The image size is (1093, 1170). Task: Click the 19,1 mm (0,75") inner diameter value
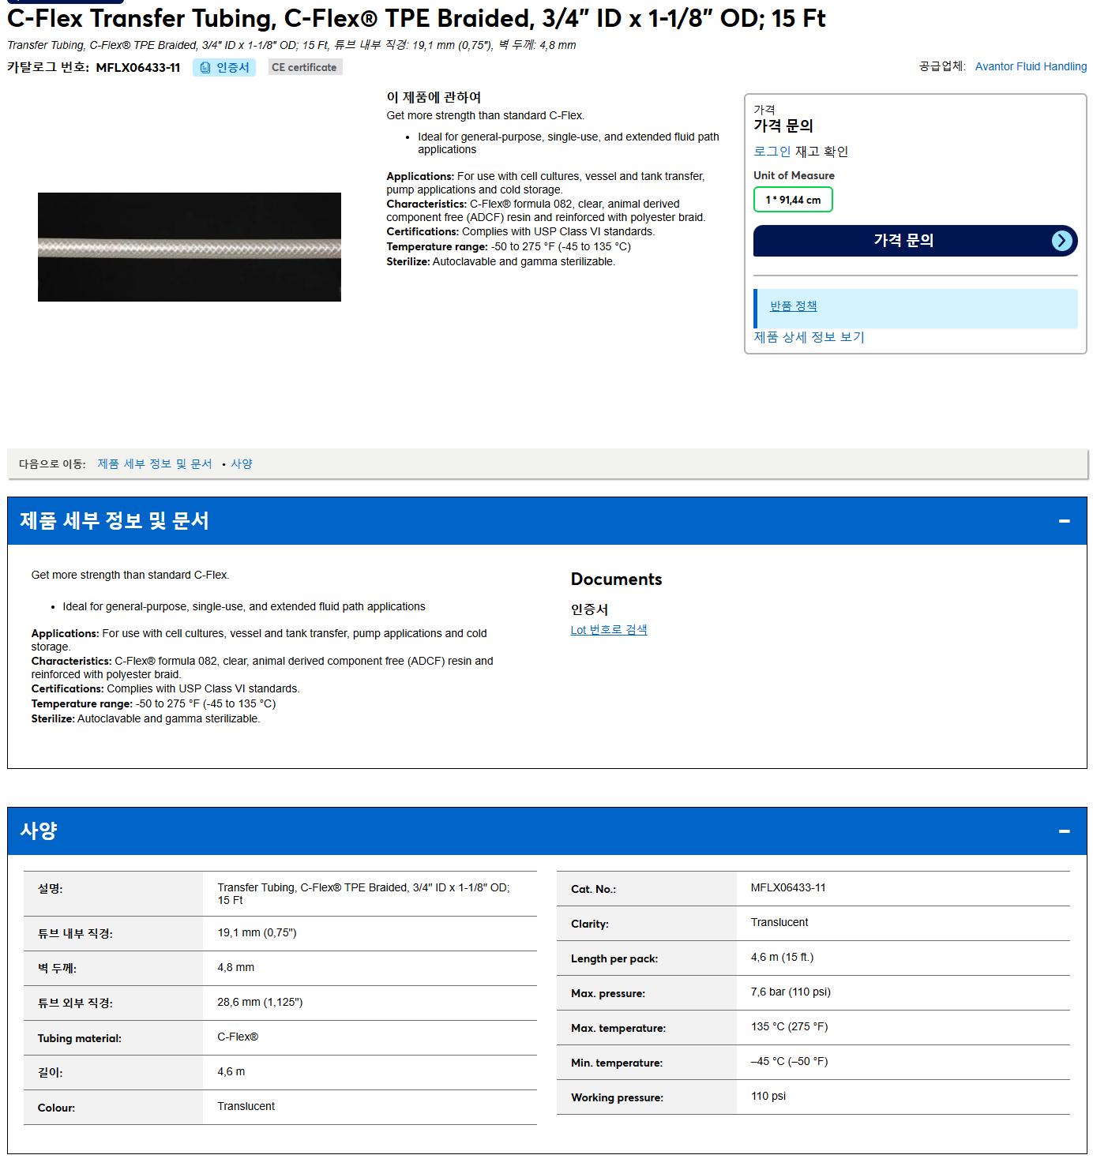(257, 933)
